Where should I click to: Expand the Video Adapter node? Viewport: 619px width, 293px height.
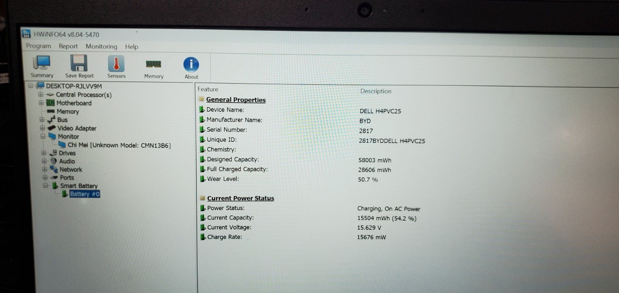pos(42,128)
